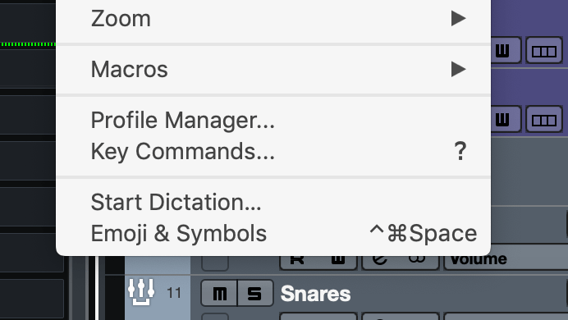Open the lanes icon on the topmost purple track

click(x=543, y=50)
